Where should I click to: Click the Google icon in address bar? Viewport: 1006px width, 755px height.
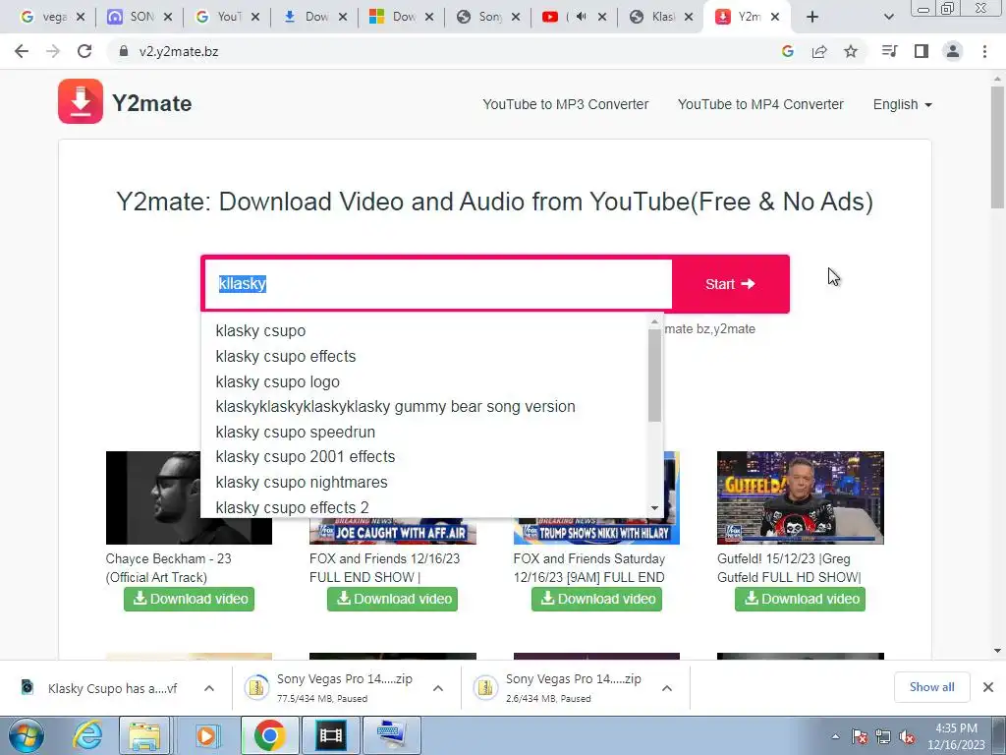pyautogui.click(x=788, y=51)
